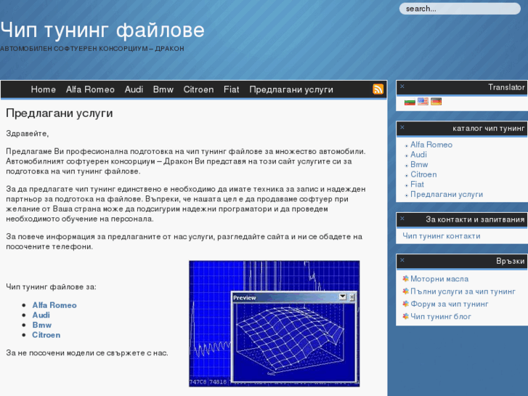Click the За контакти и запитвания widget title
This screenshot has height=396, width=528.
coord(475,219)
